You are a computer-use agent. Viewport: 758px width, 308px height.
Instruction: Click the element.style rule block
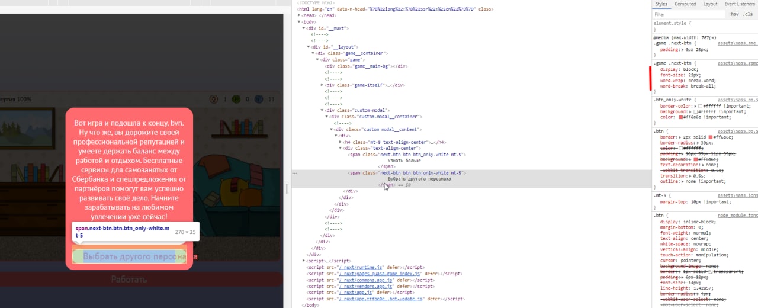[x=705, y=25]
